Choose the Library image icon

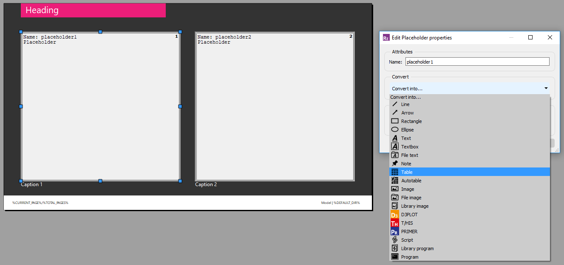coord(395,206)
